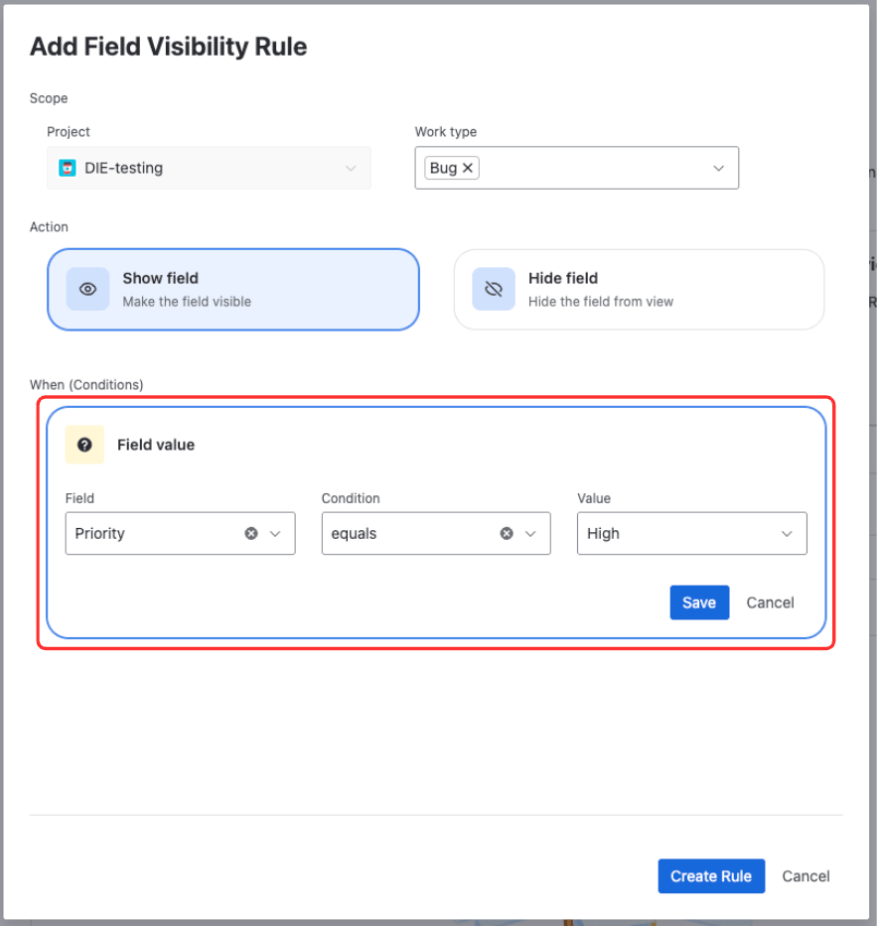Click the DIE-testing project avatar icon
879x926 pixels.
68,168
